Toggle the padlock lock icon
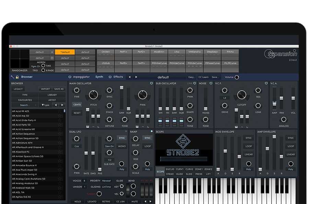The width and height of the screenshot is (309, 204). pos(17,77)
